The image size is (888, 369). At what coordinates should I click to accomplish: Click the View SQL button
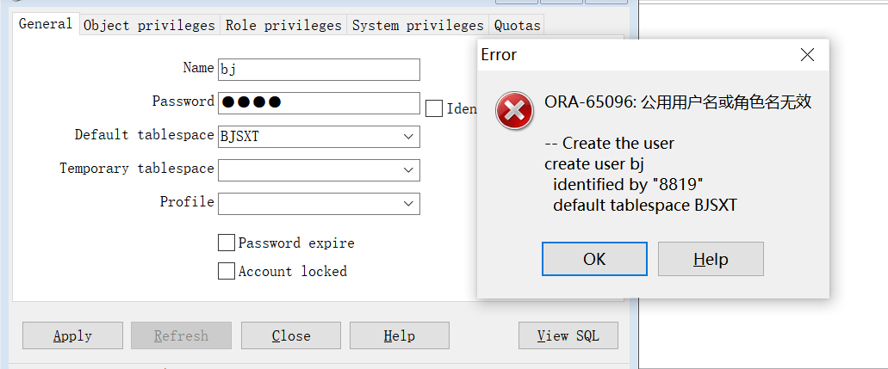(x=568, y=335)
